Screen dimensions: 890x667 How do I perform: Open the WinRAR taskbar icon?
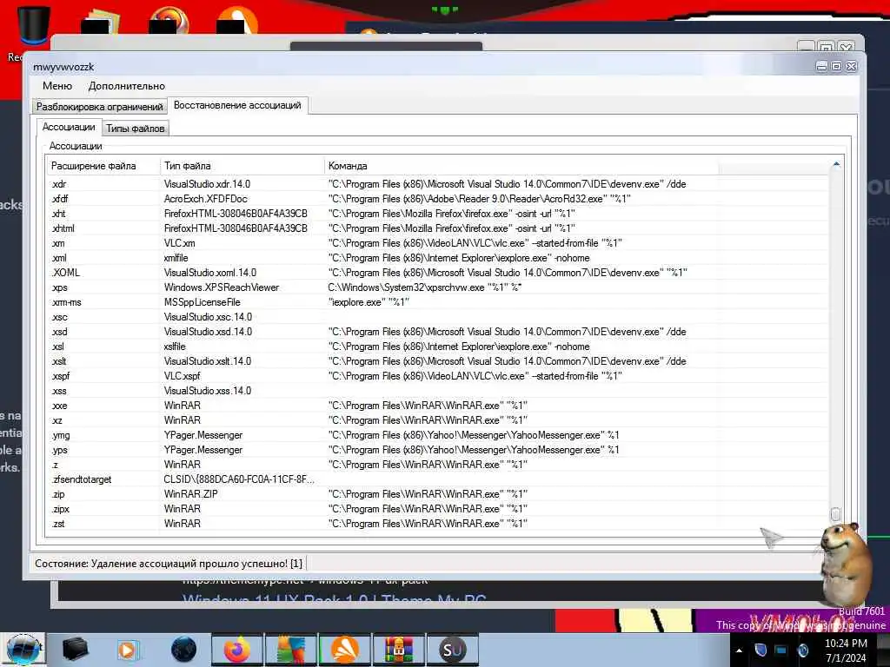click(x=398, y=650)
